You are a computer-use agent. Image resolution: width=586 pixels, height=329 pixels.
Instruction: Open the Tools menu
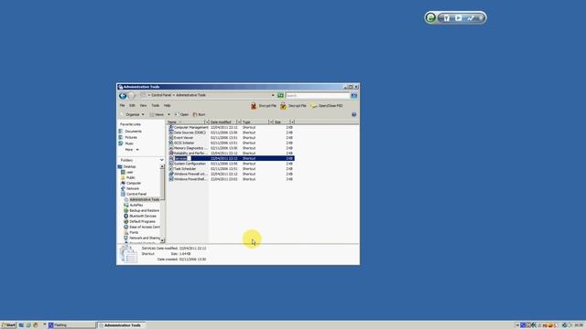156,106
